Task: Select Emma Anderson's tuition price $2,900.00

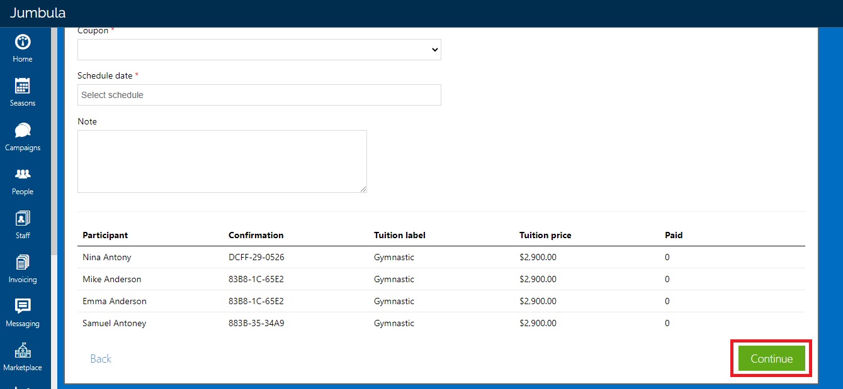Action: [538, 301]
